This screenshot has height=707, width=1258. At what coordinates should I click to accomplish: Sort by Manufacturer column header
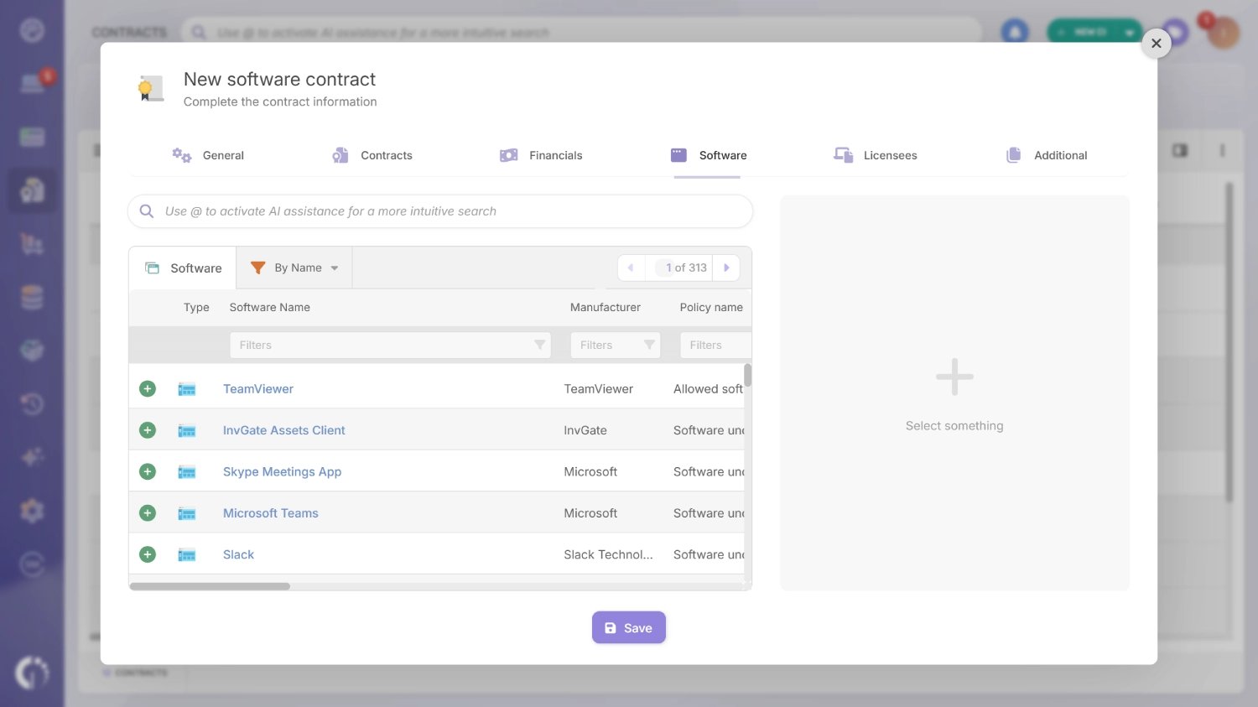pos(606,307)
